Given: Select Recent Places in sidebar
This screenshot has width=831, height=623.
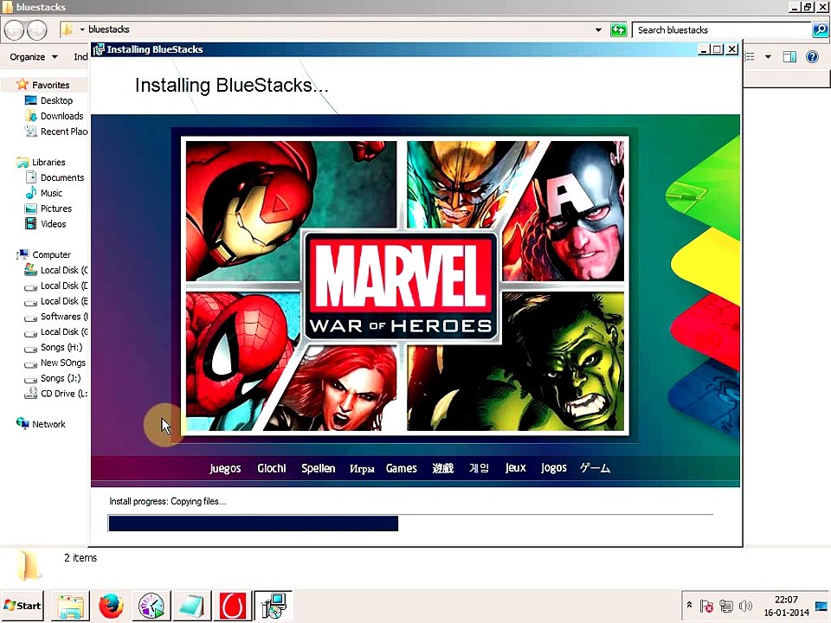Looking at the screenshot, I should 56,132.
